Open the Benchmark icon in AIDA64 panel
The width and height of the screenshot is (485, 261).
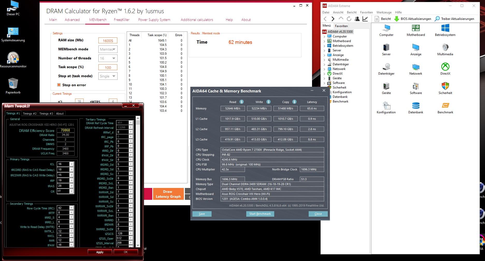point(445,108)
